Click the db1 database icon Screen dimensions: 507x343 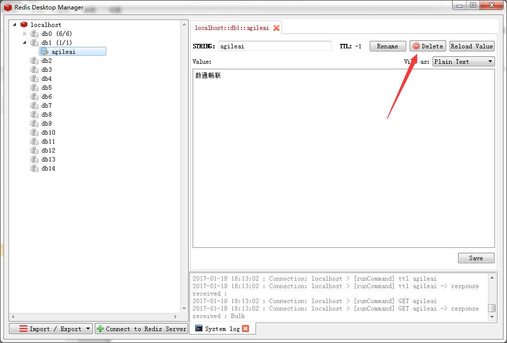[x=34, y=43]
